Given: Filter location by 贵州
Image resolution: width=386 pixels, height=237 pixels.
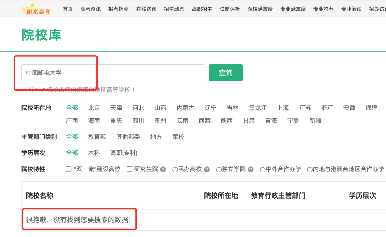Looking at the screenshot, I should 160,121.
